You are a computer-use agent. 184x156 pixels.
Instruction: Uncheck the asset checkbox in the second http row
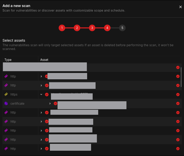click(47, 85)
